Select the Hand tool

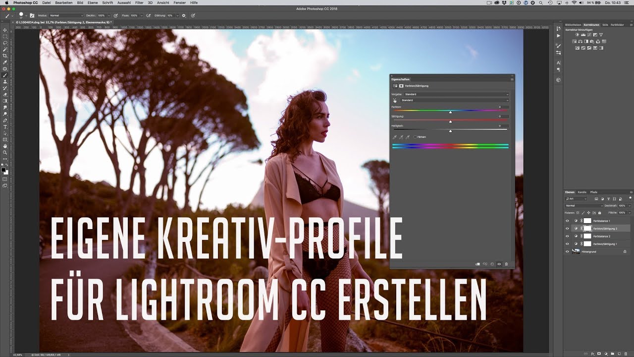[x=5, y=146]
